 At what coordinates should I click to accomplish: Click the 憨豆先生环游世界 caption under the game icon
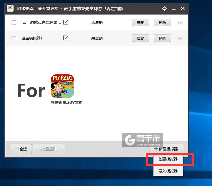(66, 102)
